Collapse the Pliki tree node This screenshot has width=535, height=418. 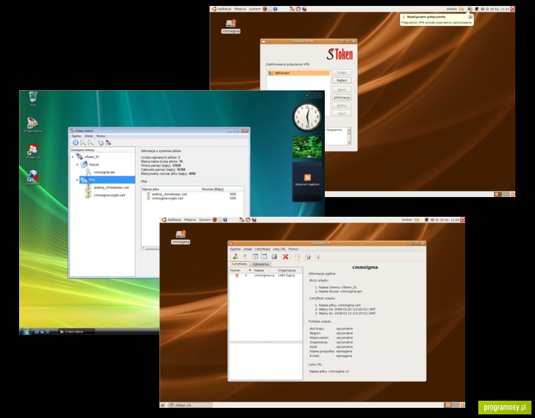(77, 180)
